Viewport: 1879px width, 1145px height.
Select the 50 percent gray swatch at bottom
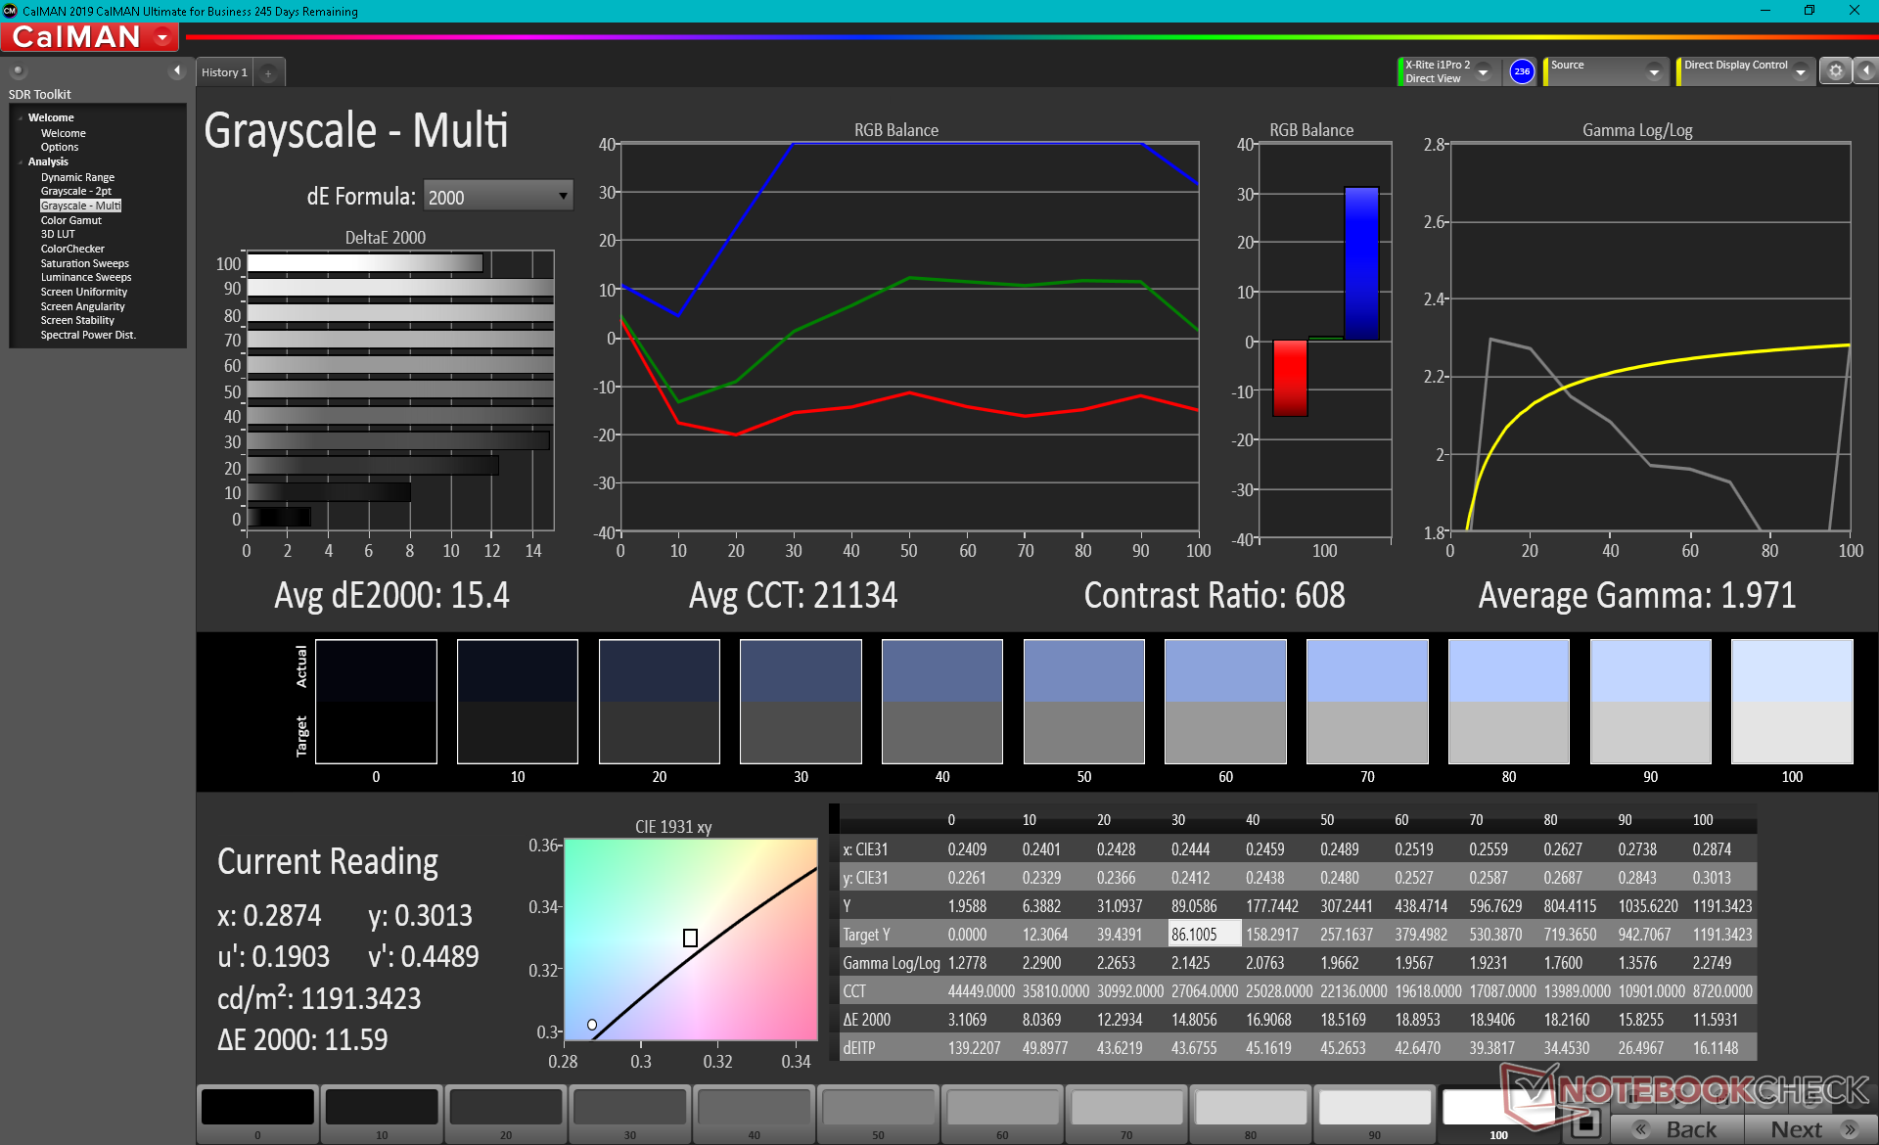coord(878,1109)
